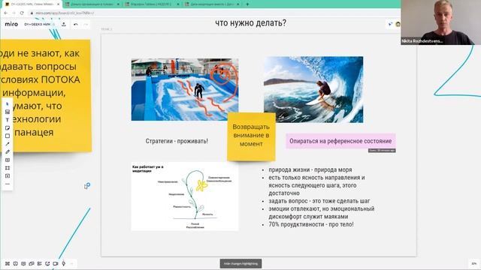This screenshot has height=270, width=481.
Task: Click the collaborator cursor icon in top right
Action: [390, 24]
